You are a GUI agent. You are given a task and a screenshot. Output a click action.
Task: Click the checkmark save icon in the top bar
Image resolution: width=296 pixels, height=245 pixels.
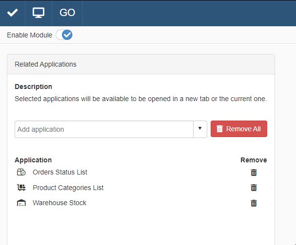tap(12, 13)
